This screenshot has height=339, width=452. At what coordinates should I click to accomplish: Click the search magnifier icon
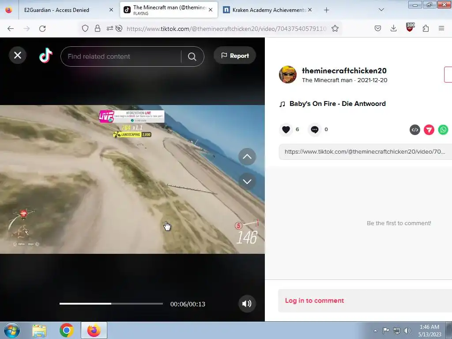tap(192, 56)
